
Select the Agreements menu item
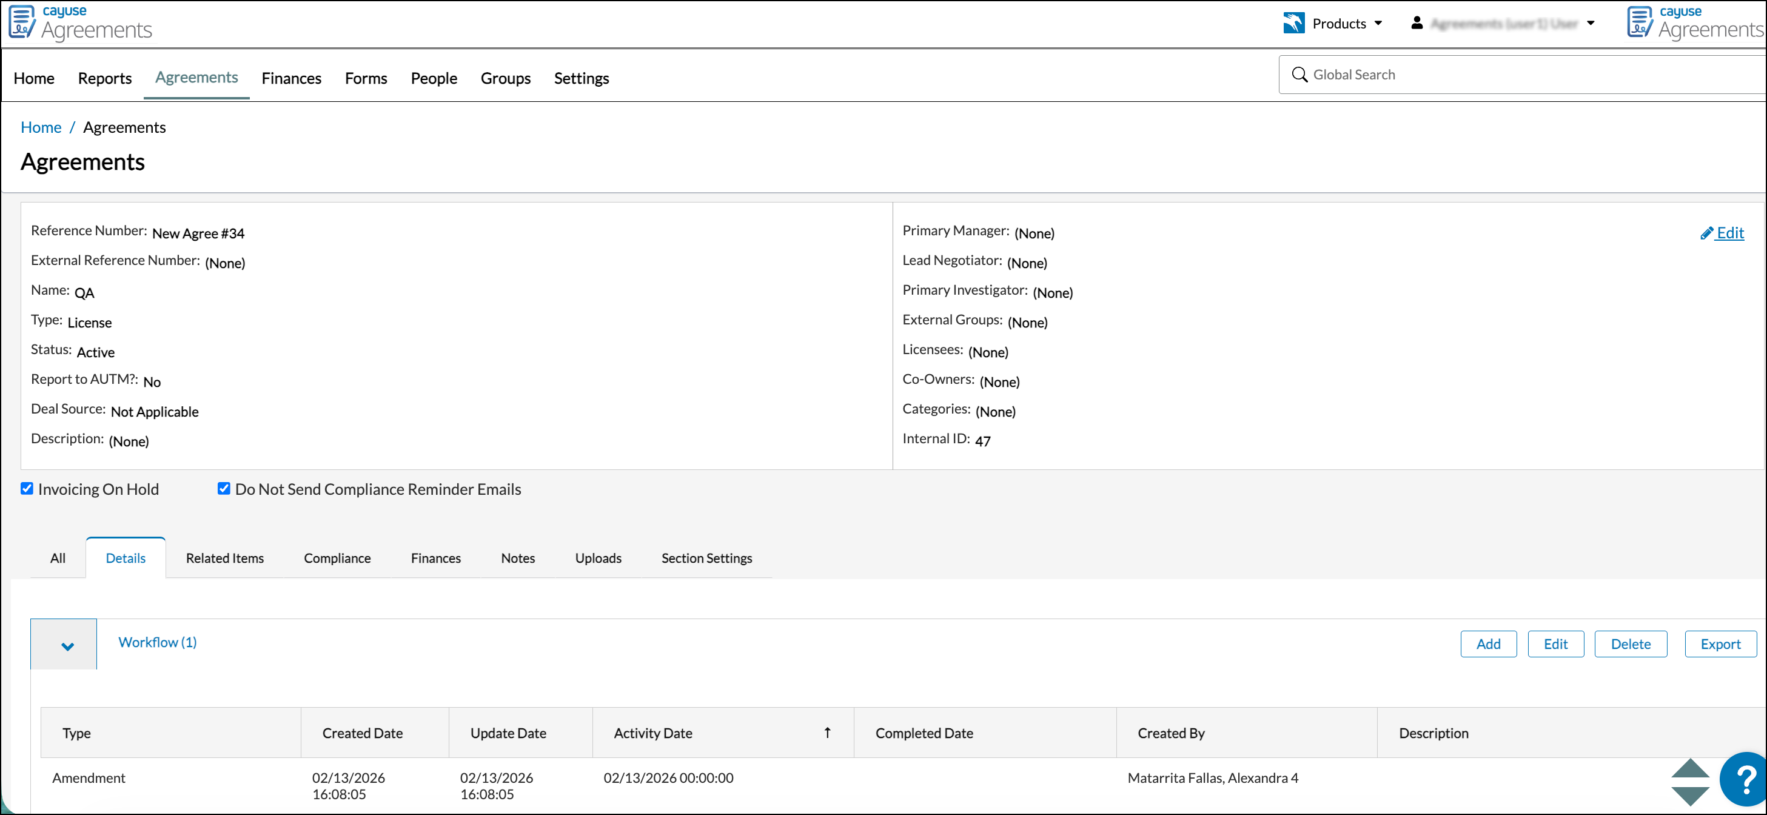[x=196, y=78]
